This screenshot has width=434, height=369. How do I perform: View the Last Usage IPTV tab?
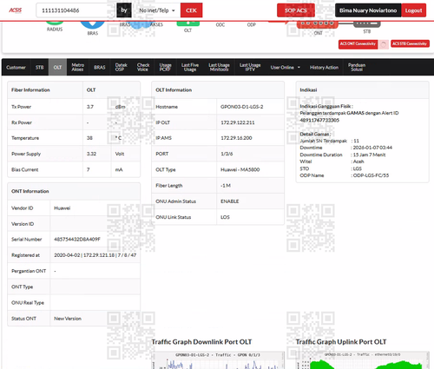click(x=250, y=68)
